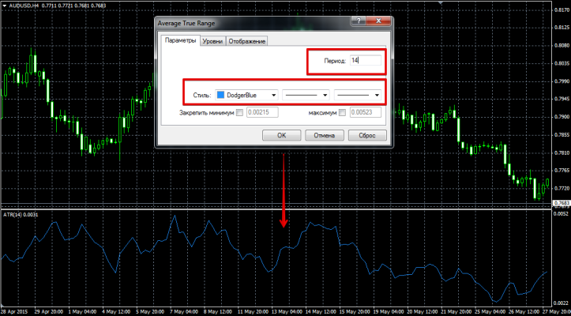Click the AUDUSD chart window icon
This screenshot has width=571, height=316.
click(x=4, y=4)
